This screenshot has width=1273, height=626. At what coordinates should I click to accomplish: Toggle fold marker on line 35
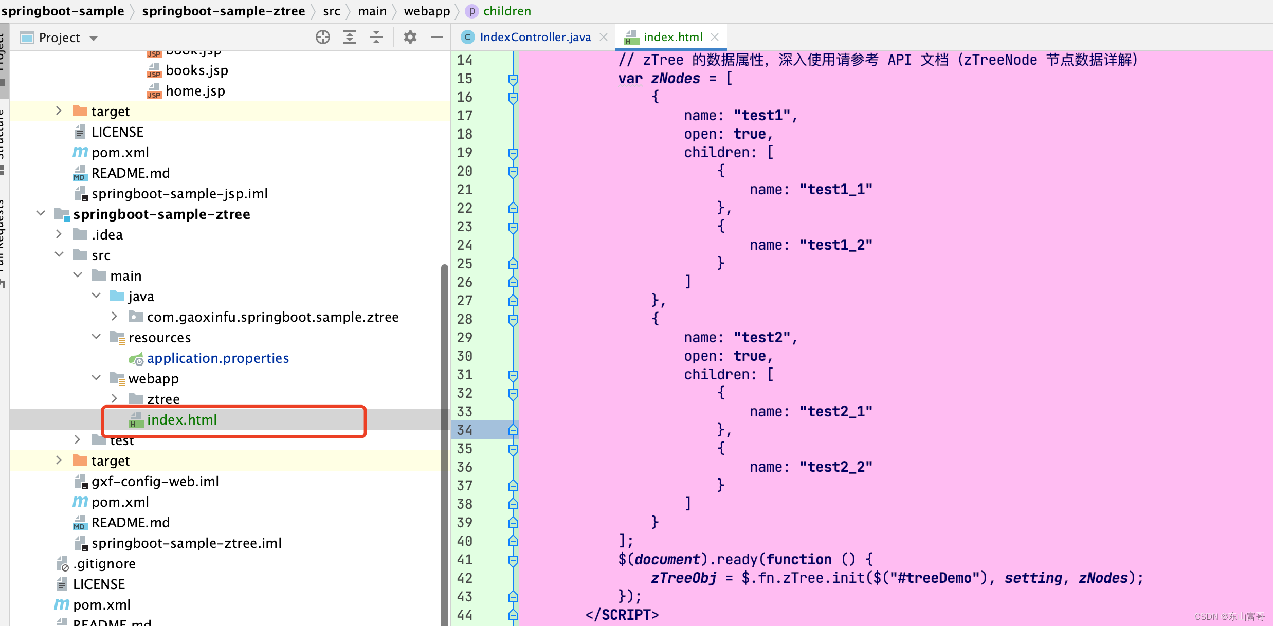coord(513,449)
